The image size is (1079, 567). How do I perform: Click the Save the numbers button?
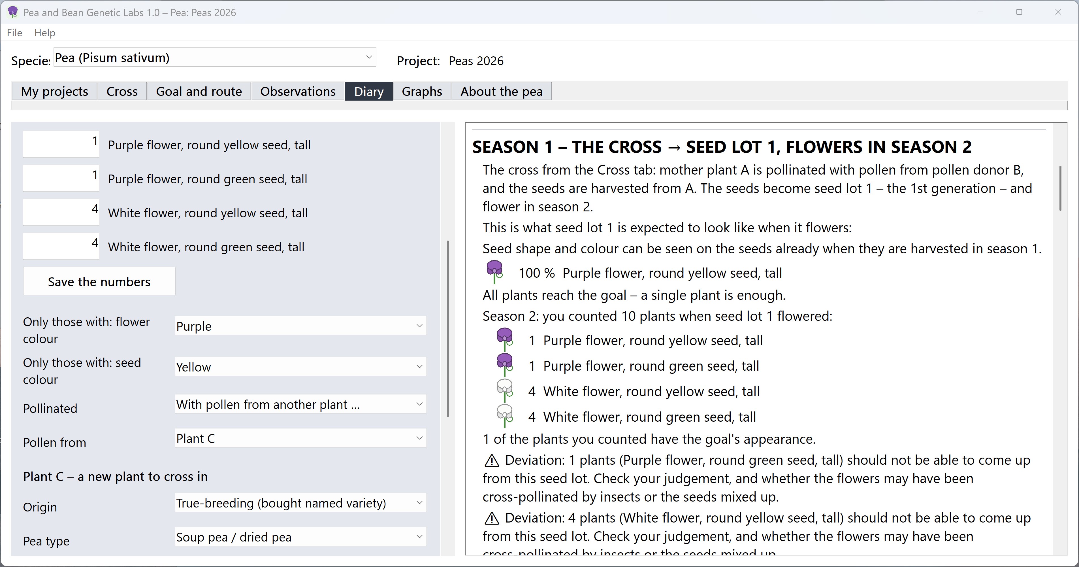(99, 281)
